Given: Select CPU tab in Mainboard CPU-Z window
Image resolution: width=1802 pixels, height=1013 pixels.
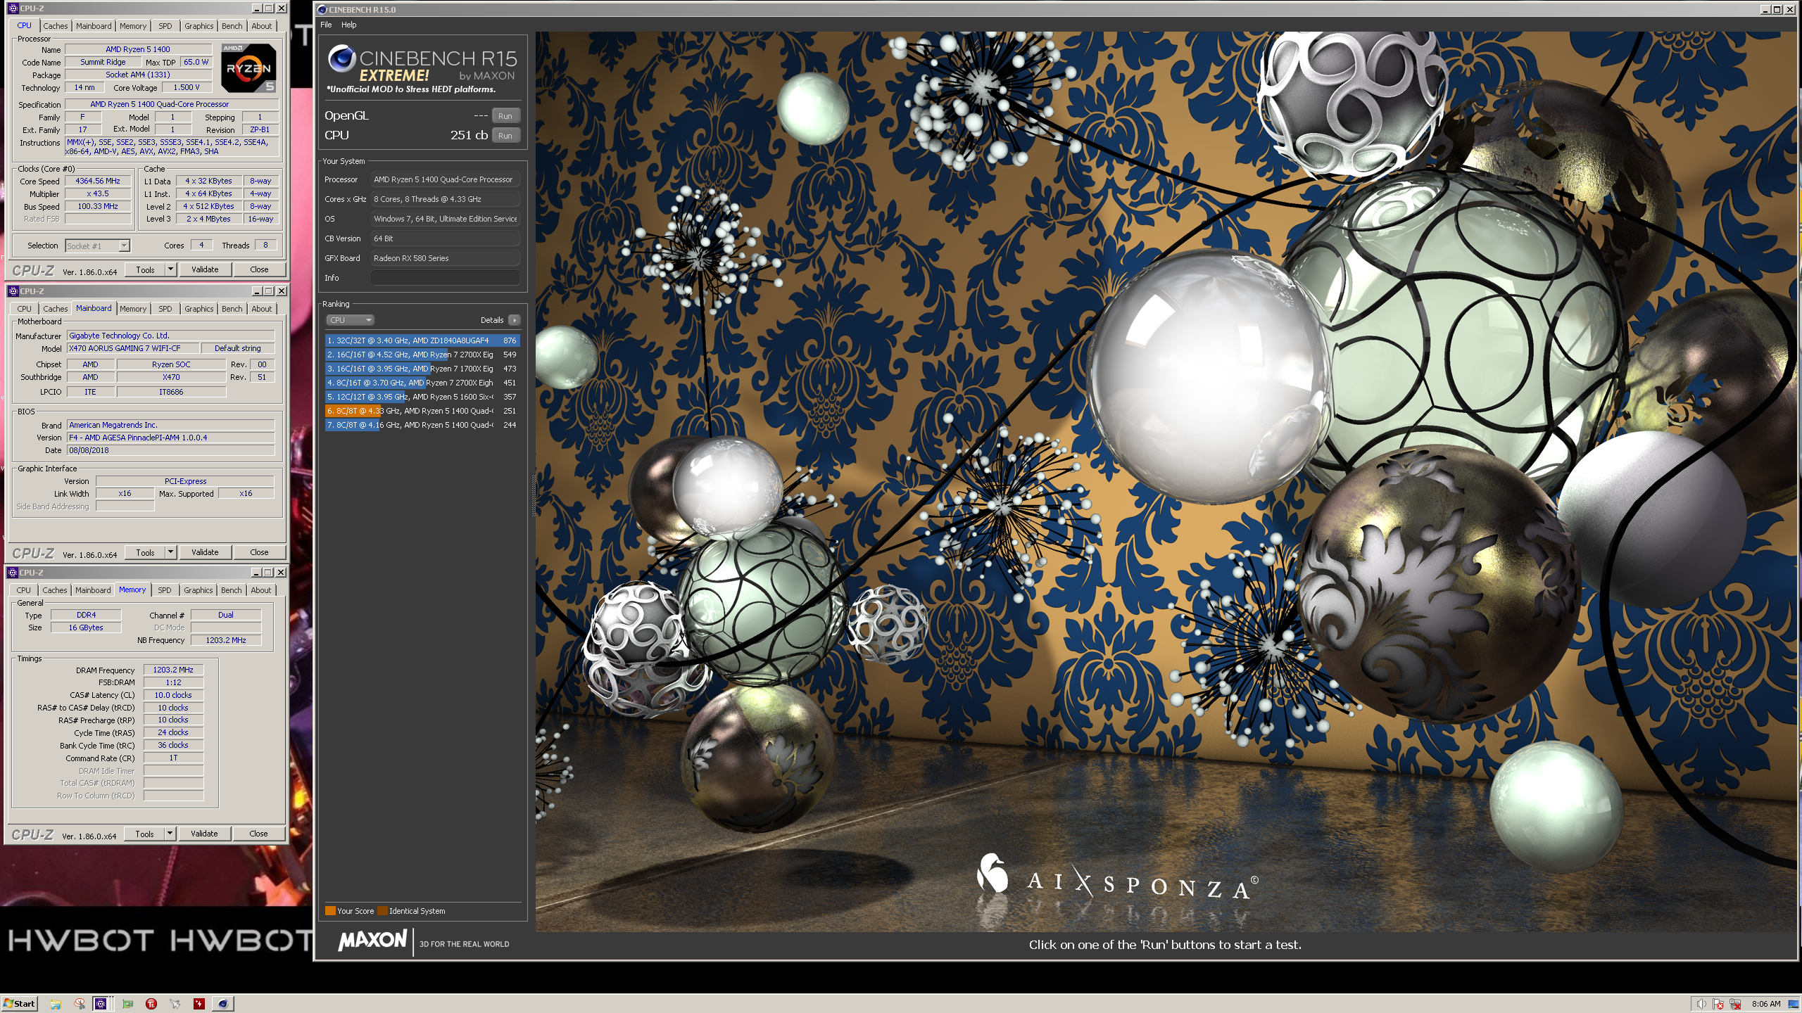Looking at the screenshot, I should 25,309.
